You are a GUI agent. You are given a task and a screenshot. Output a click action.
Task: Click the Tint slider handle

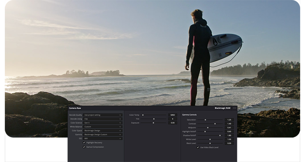click(154, 119)
